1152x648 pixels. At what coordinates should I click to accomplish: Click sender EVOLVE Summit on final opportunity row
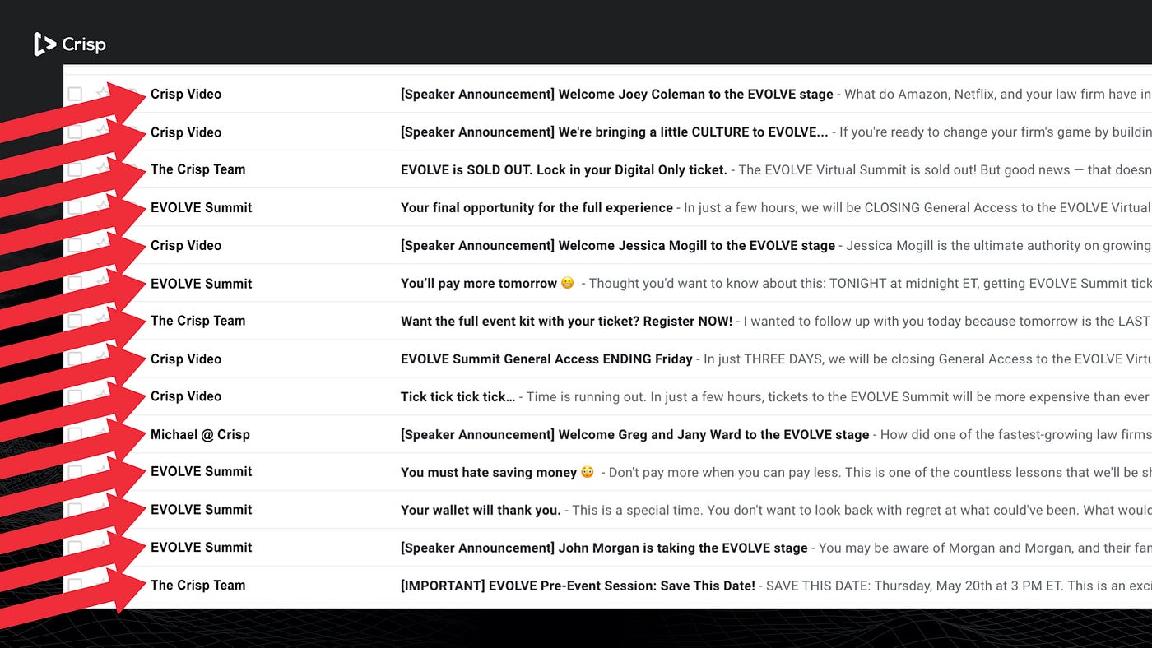click(202, 208)
